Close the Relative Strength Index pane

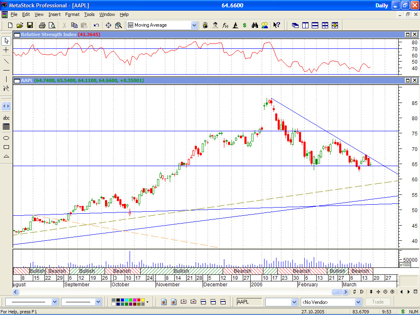click(x=414, y=34)
